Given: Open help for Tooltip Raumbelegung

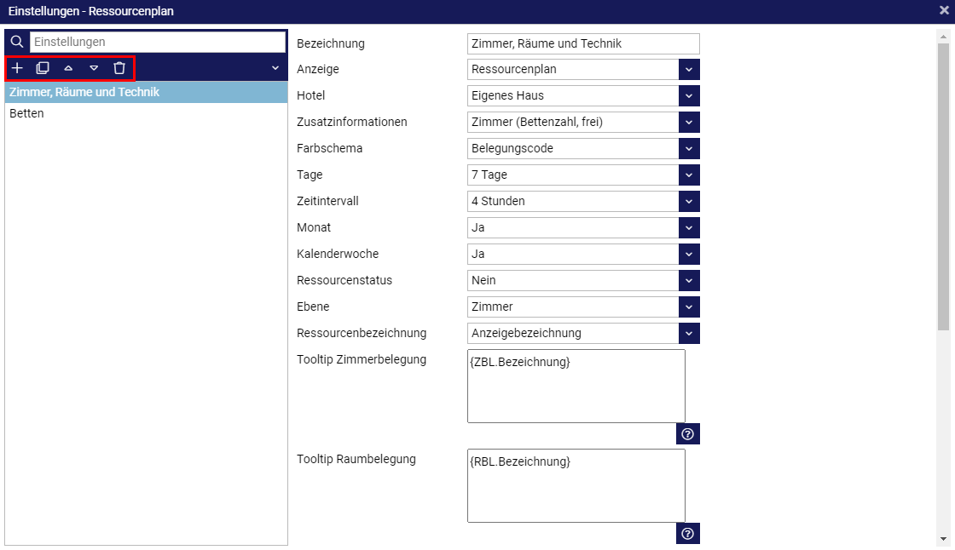Looking at the screenshot, I should (687, 534).
